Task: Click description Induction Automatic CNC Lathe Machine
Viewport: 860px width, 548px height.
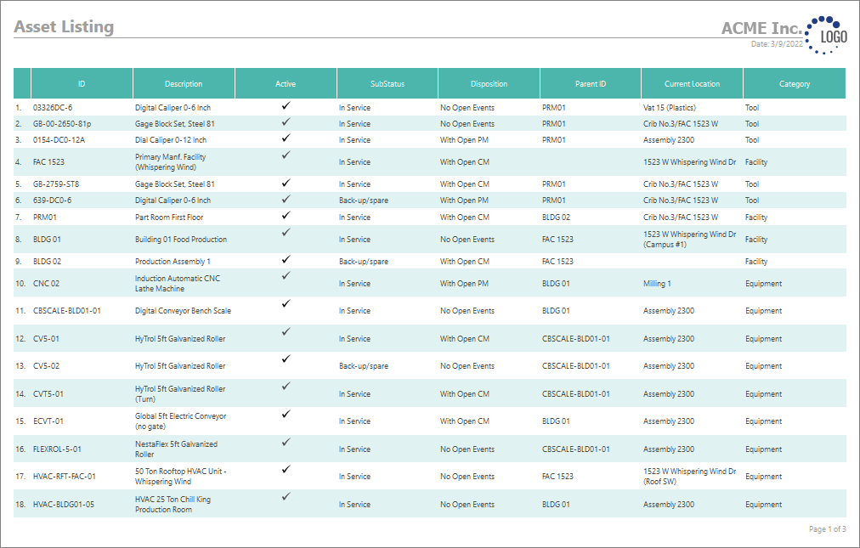Action: pos(178,283)
